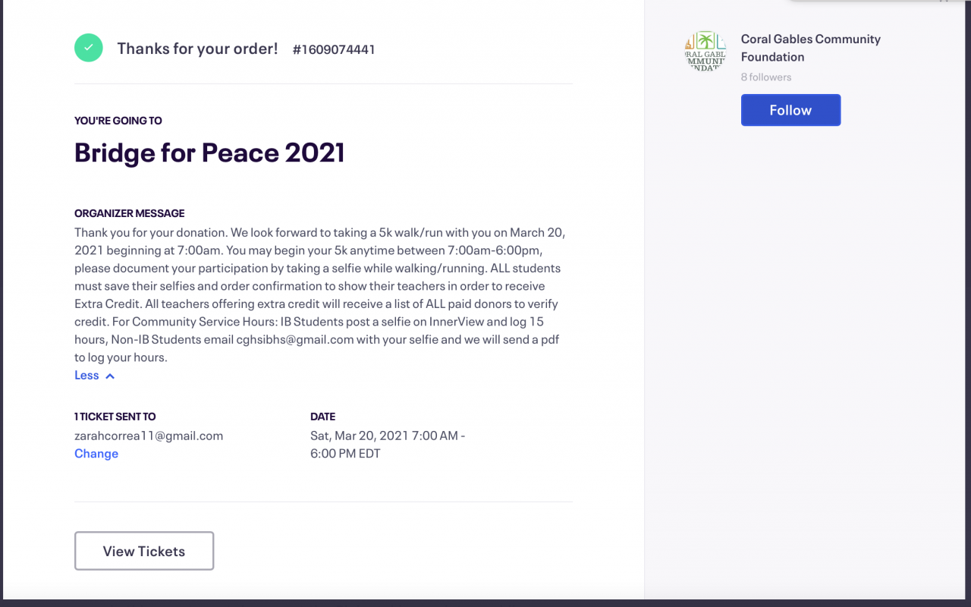Click the YOU'RE GOING TO label

[118, 121]
